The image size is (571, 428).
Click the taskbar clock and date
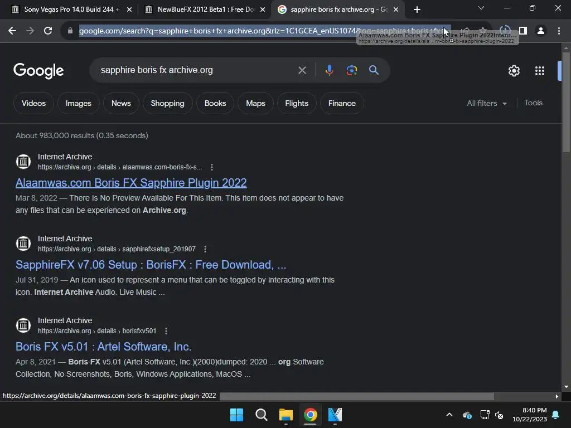530,415
